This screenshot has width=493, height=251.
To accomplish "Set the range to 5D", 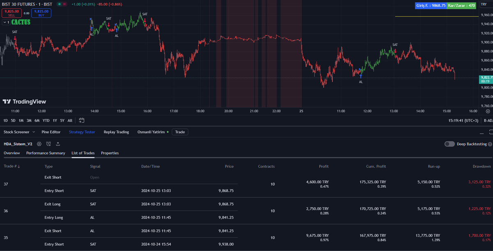I will [13, 120].
